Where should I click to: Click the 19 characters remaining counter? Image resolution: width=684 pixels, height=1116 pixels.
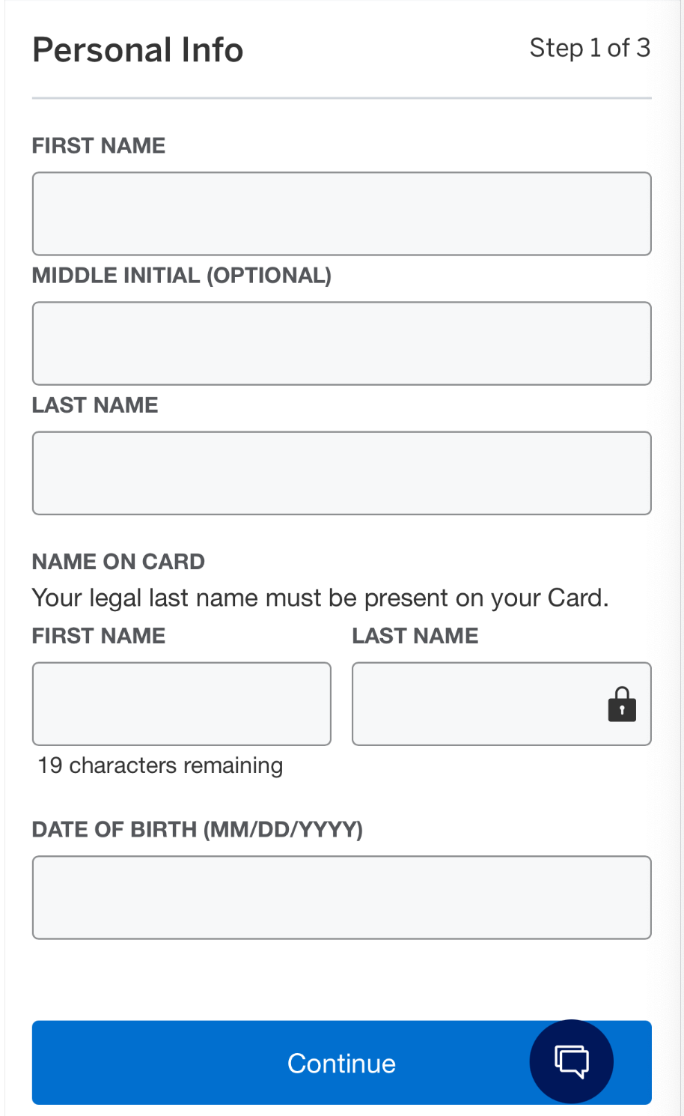[160, 765]
